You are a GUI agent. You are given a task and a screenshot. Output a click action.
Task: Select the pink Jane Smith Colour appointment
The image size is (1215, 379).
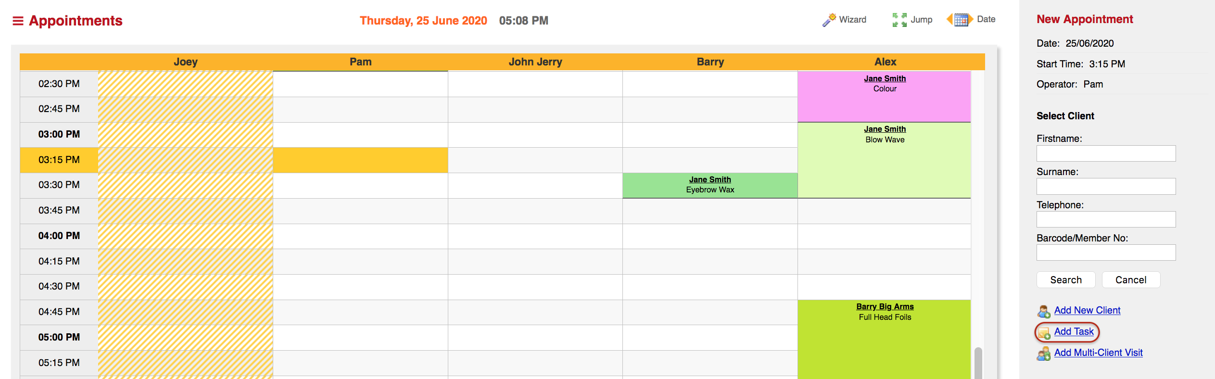pyautogui.click(x=884, y=97)
